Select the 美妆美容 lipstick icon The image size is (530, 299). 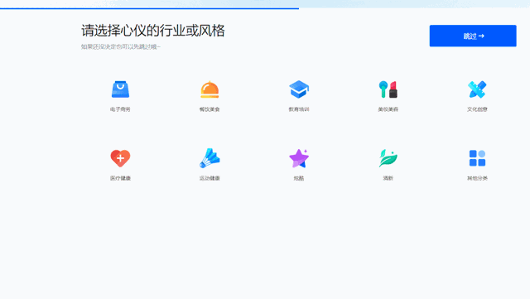coord(388,89)
